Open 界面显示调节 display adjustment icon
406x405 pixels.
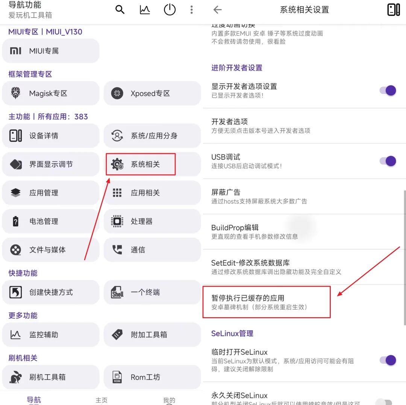pyautogui.click(x=15, y=164)
